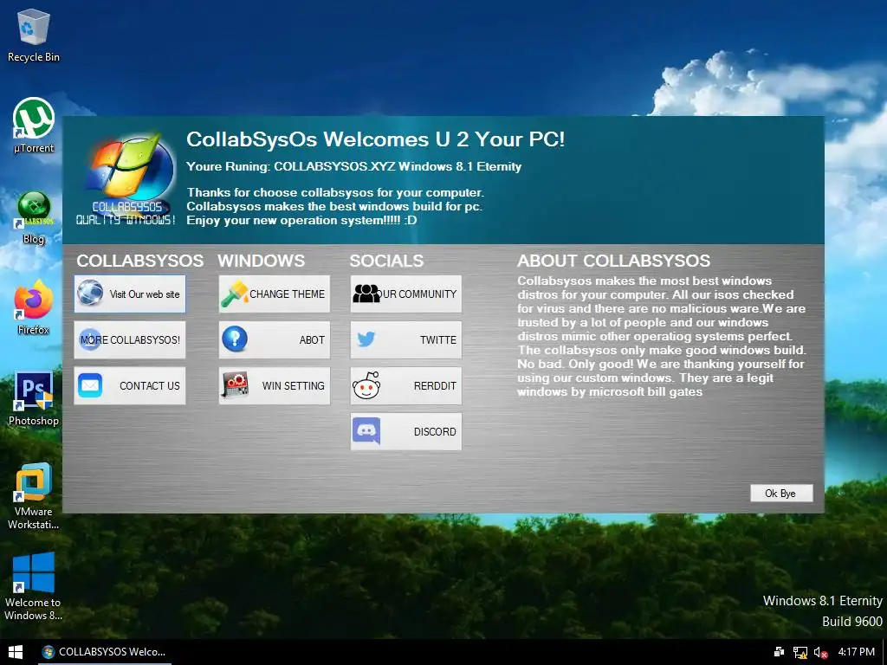The image size is (887, 665).
Task: Click the Visit Our web site button
Action: point(130,294)
